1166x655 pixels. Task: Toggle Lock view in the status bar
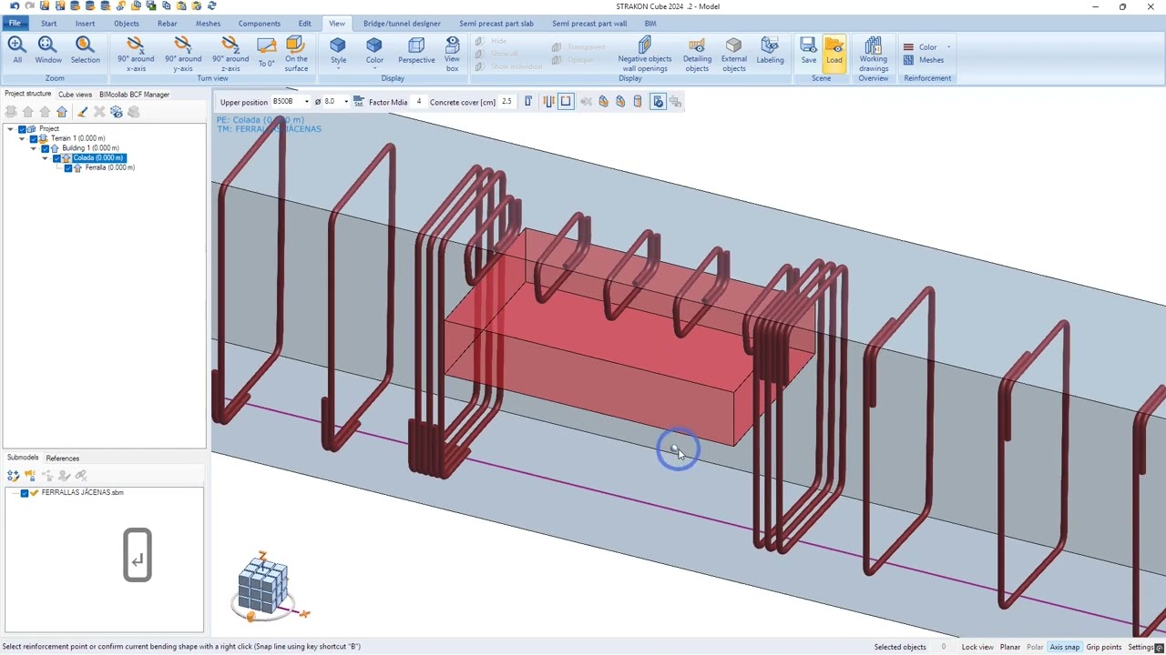point(977,647)
